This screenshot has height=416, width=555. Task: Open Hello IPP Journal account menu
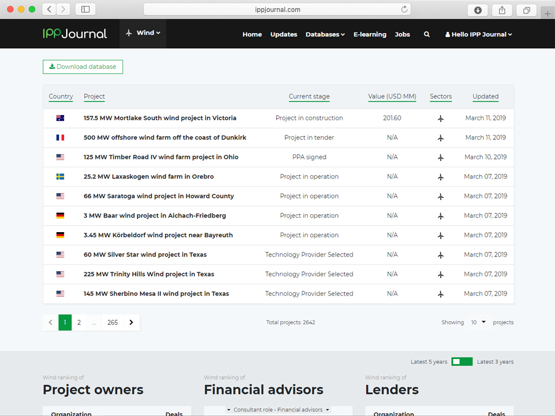479,34
